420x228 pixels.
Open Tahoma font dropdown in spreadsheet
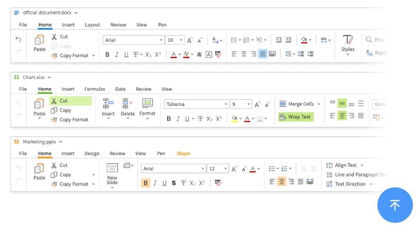click(x=226, y=104)
